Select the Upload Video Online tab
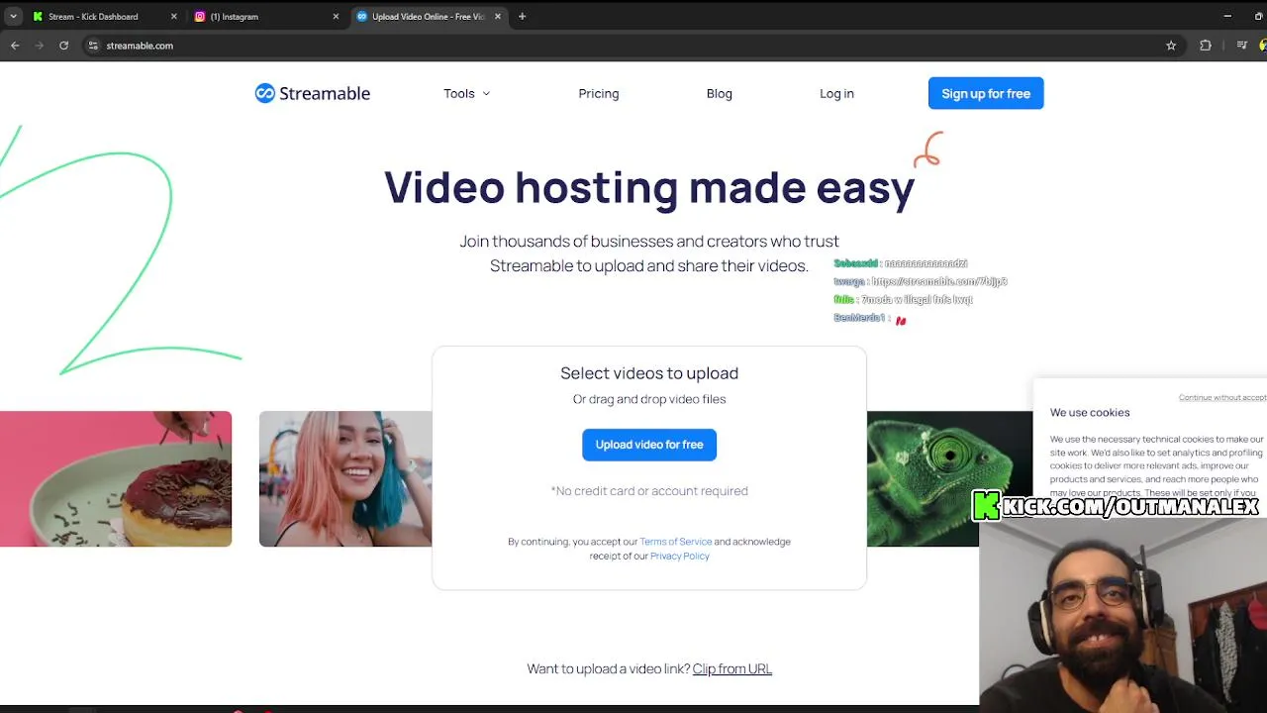This screenshot has height=713, width=1267. click(428, 16)
